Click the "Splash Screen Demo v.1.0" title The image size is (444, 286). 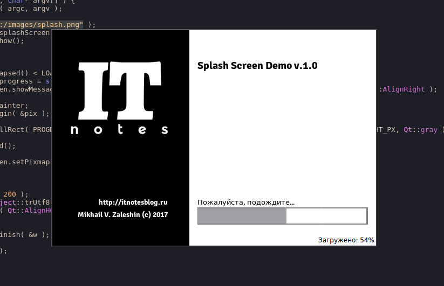(x=257, y=66)
